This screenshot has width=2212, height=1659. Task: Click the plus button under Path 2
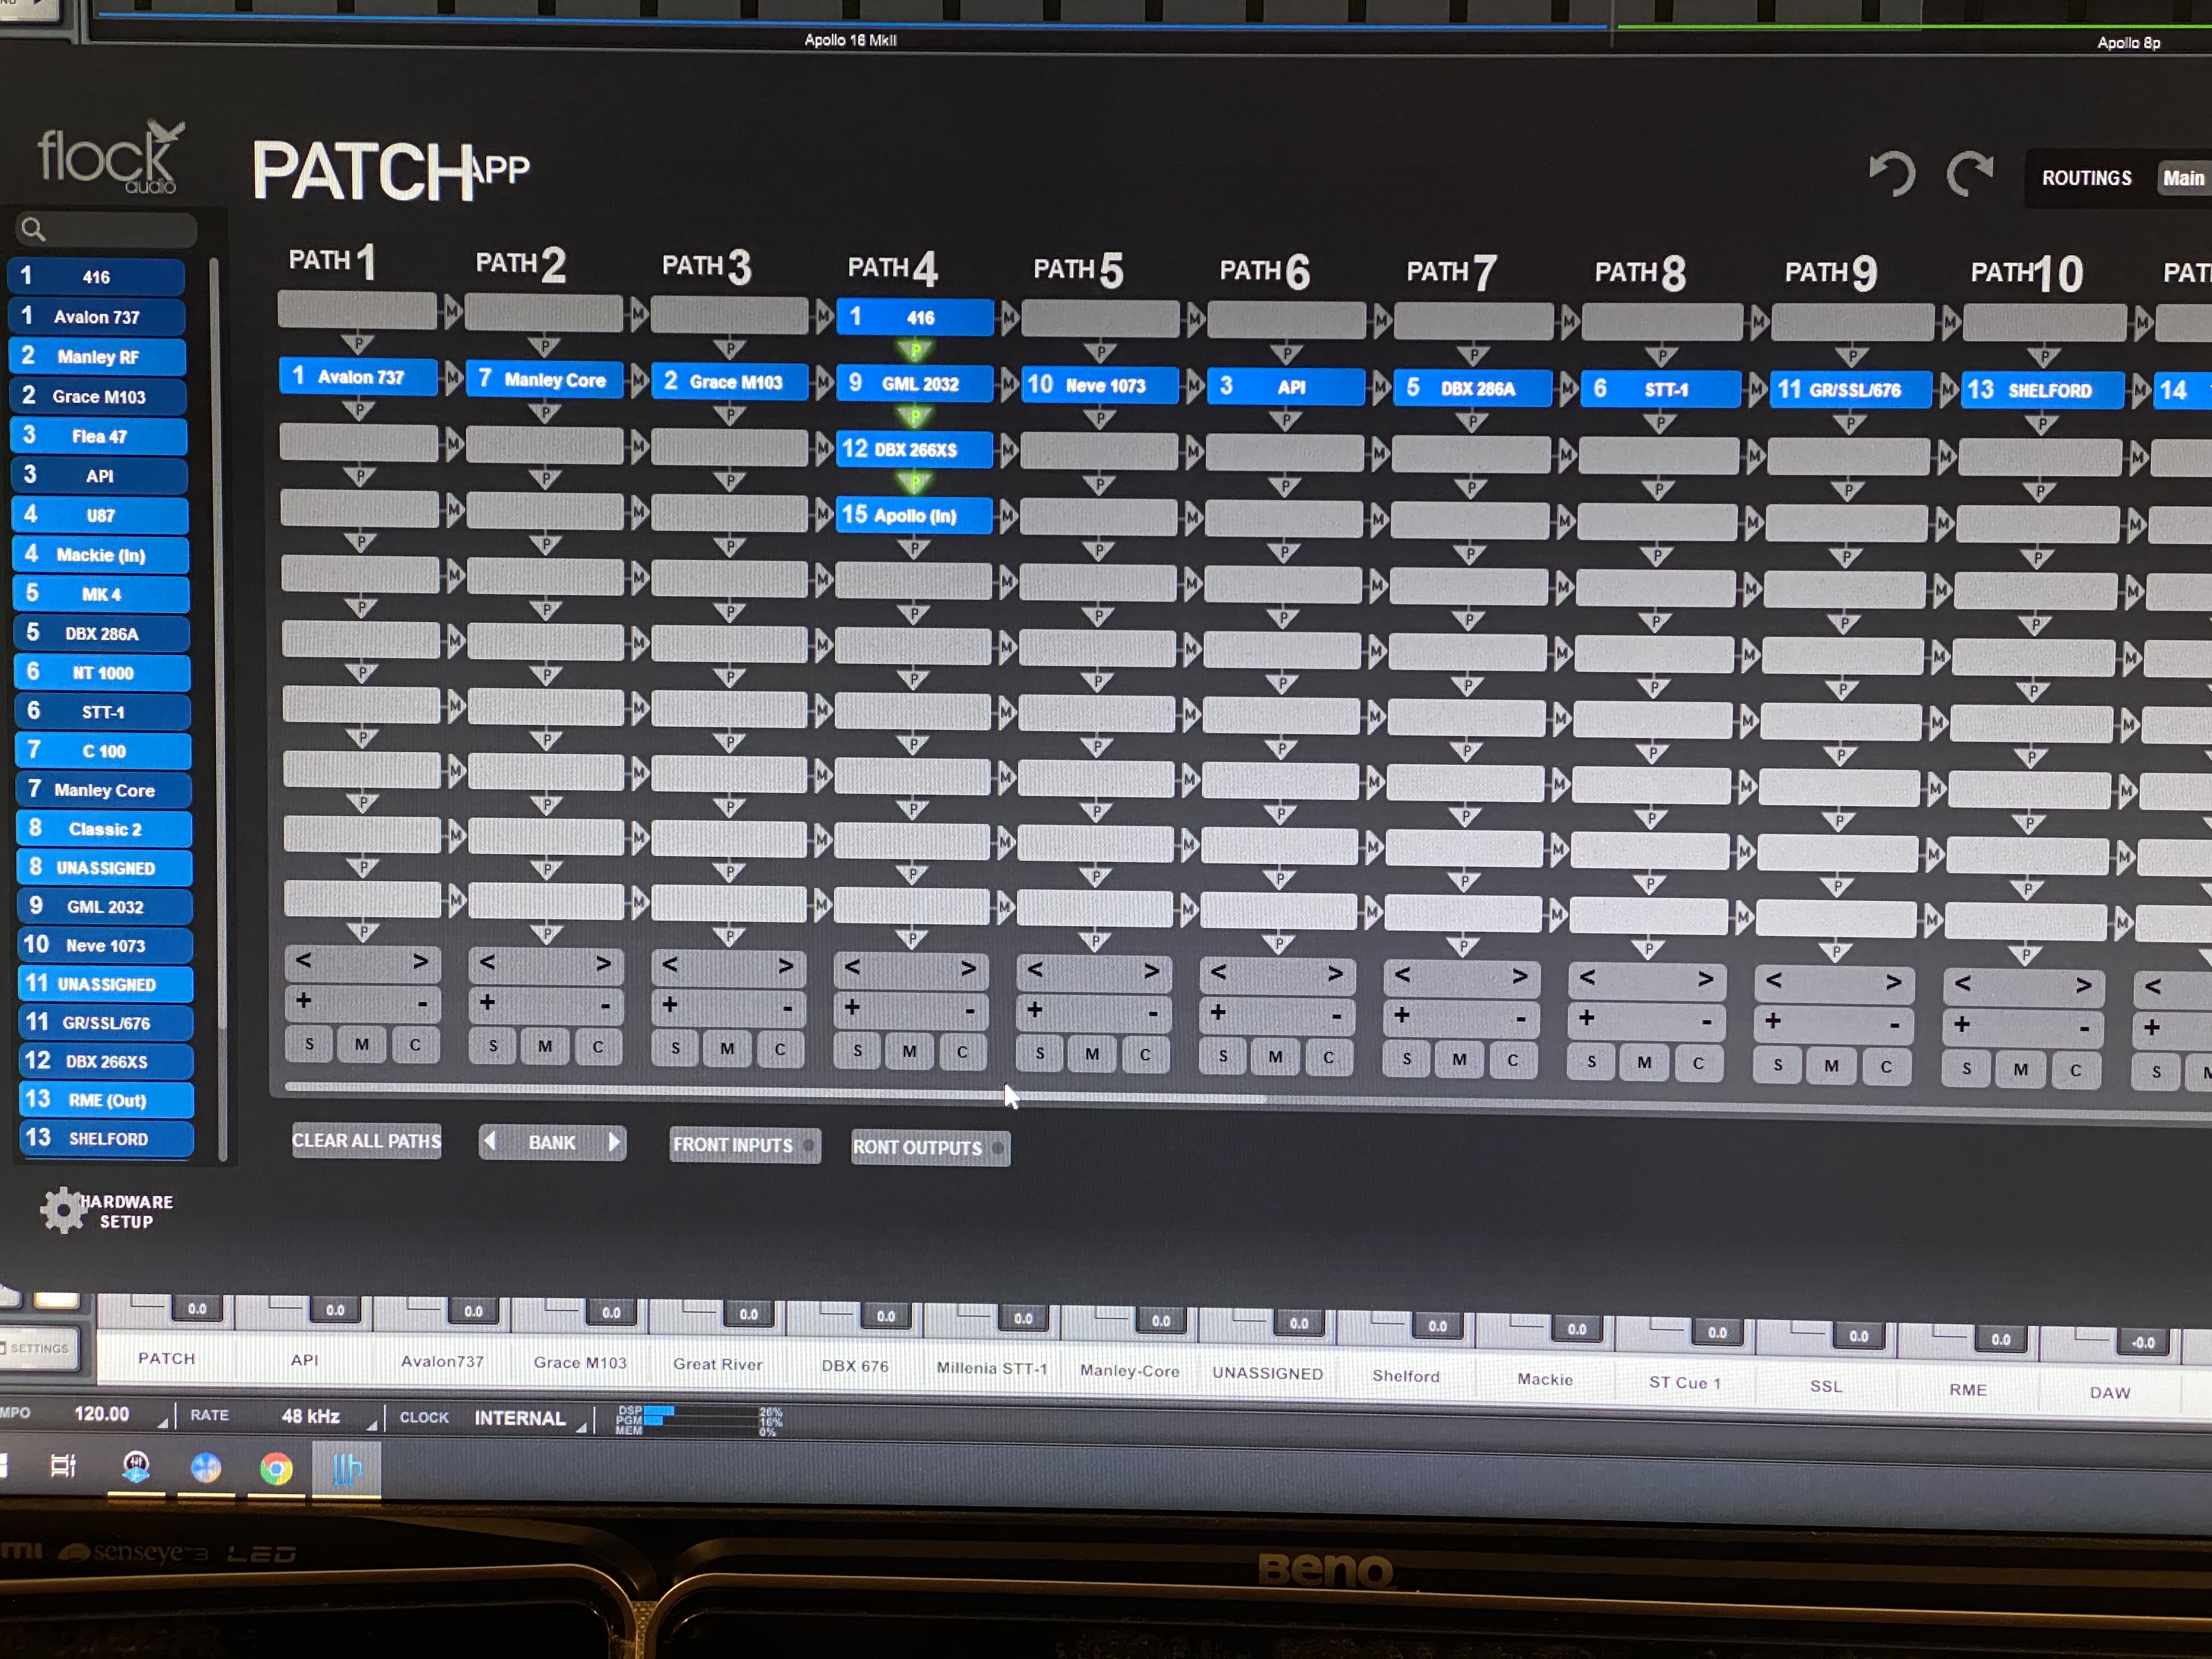tap(488, 1002)
